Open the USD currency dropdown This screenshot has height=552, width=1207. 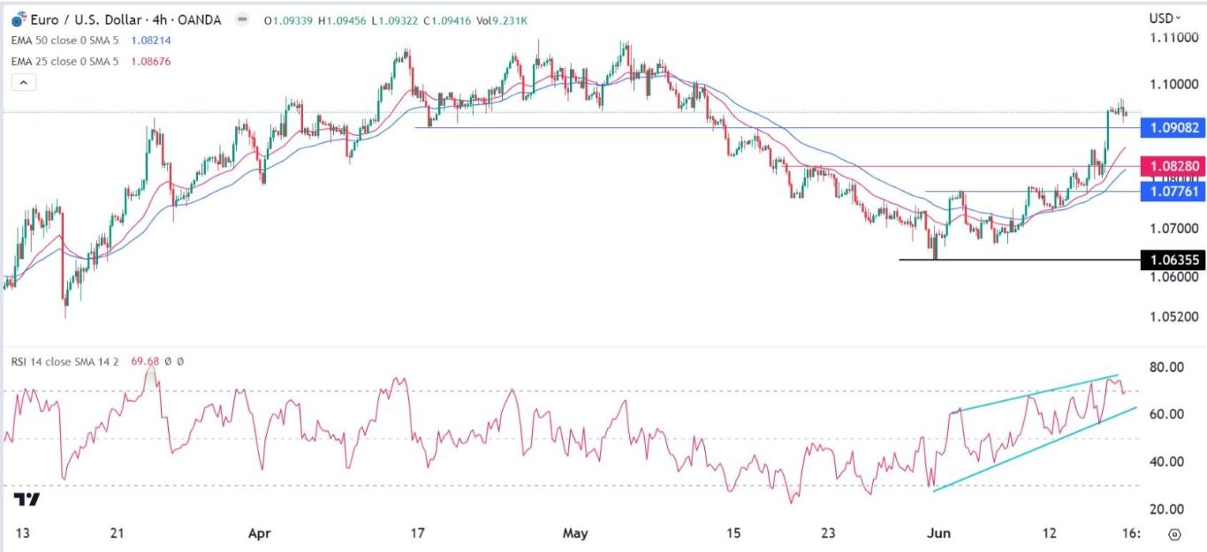pos(1166,18)
